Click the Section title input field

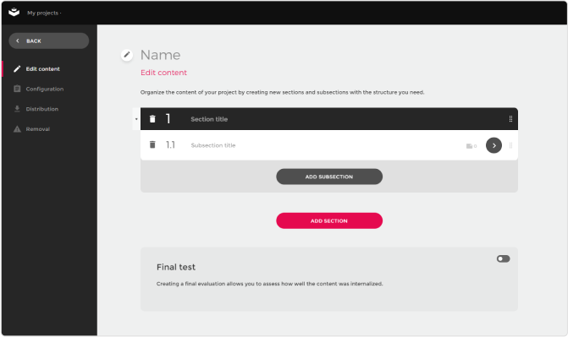tap(345, 119)
